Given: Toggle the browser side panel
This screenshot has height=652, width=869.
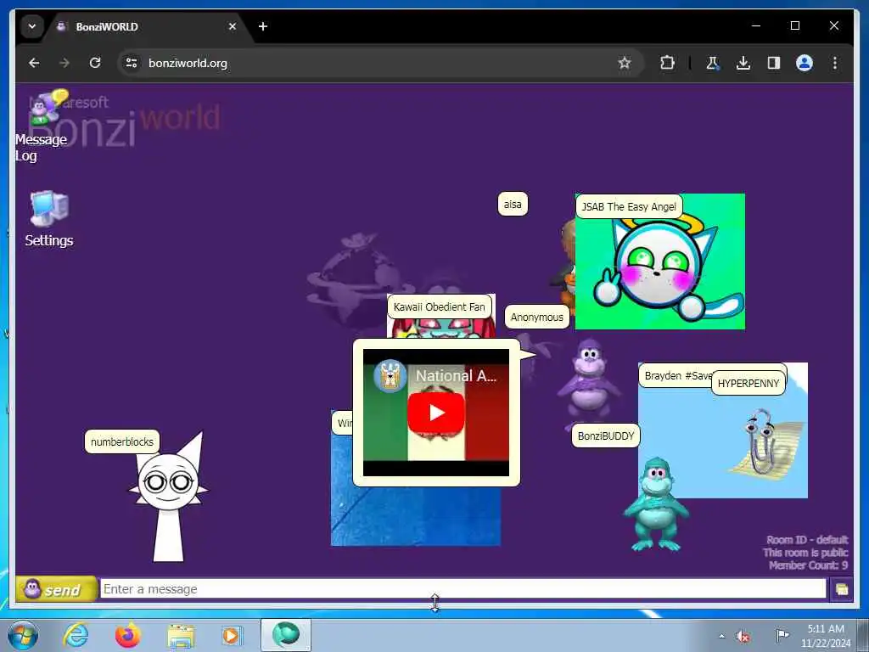Looking at the screenshot, I should (x=774, y=63).
